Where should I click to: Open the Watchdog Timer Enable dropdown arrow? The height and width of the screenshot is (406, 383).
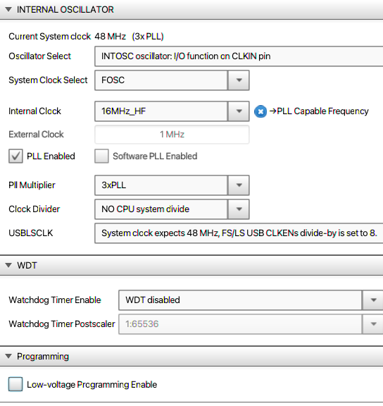[373, 300]
